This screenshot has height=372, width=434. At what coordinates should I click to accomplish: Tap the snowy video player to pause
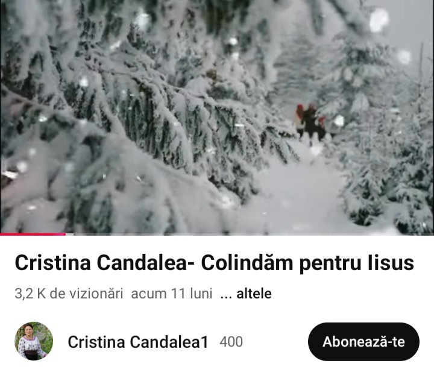point(217,116)
